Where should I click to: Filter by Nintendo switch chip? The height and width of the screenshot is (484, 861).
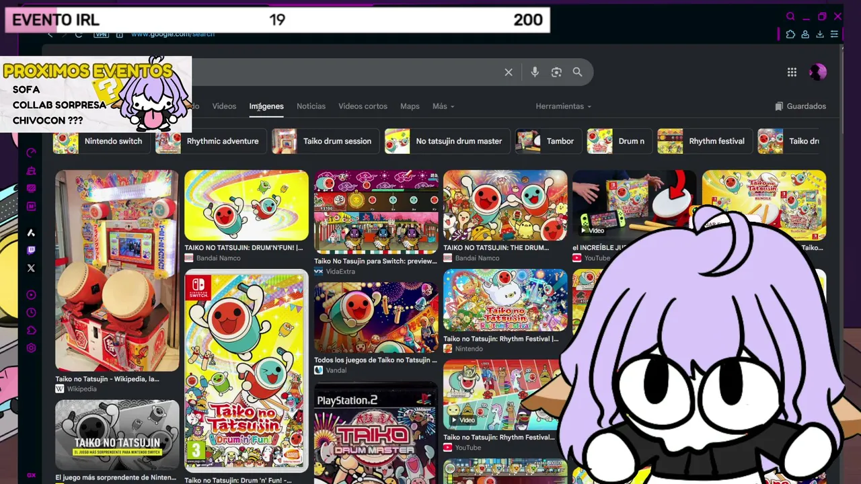point(101,141)
